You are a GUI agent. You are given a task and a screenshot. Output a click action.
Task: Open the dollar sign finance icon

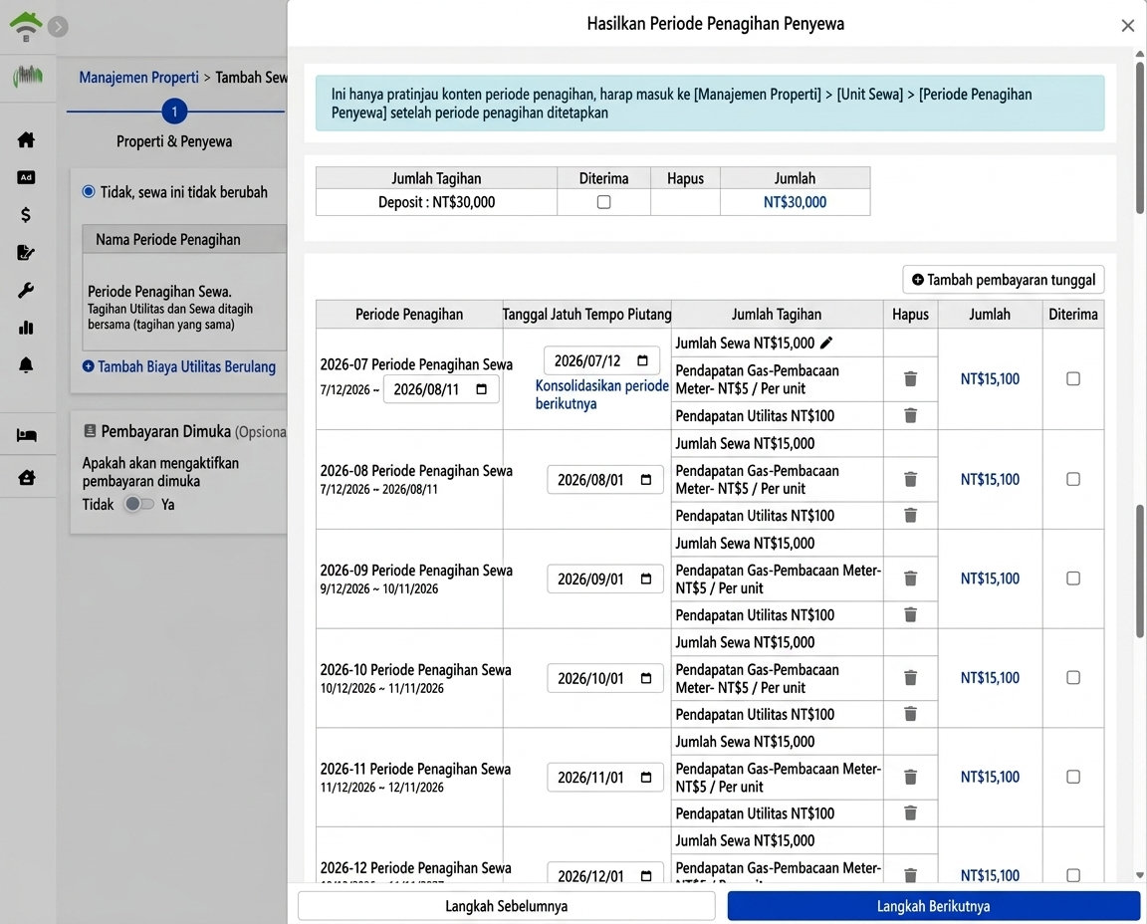pyautogui.click(x=26, y=214)
